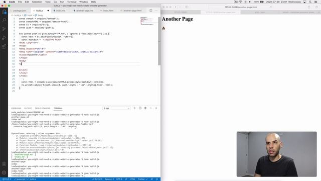Screen dimensions: 321x181
Task: Open the Source Control view
Action: click(x=4, y=29)
